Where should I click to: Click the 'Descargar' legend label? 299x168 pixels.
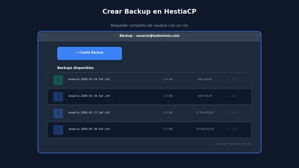pos(221,144)
